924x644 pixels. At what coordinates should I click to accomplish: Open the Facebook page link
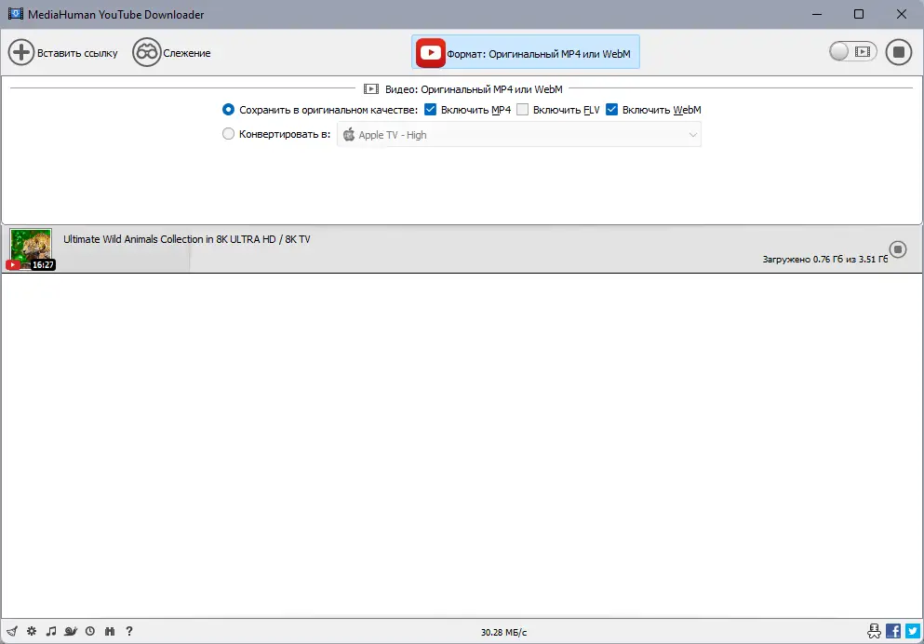pos(892,631)
